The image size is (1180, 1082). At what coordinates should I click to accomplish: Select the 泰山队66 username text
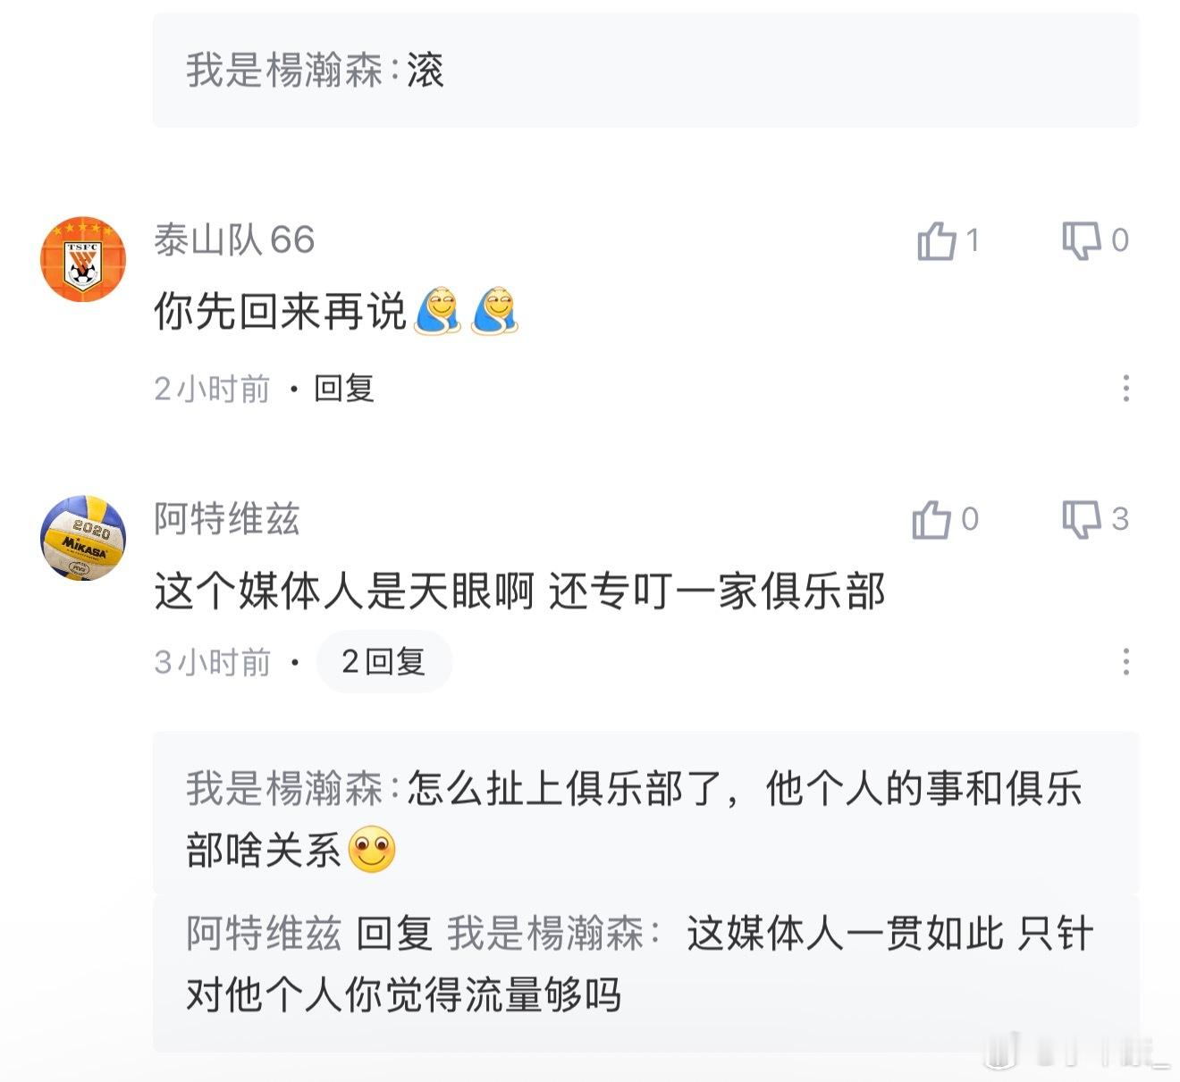235,239
